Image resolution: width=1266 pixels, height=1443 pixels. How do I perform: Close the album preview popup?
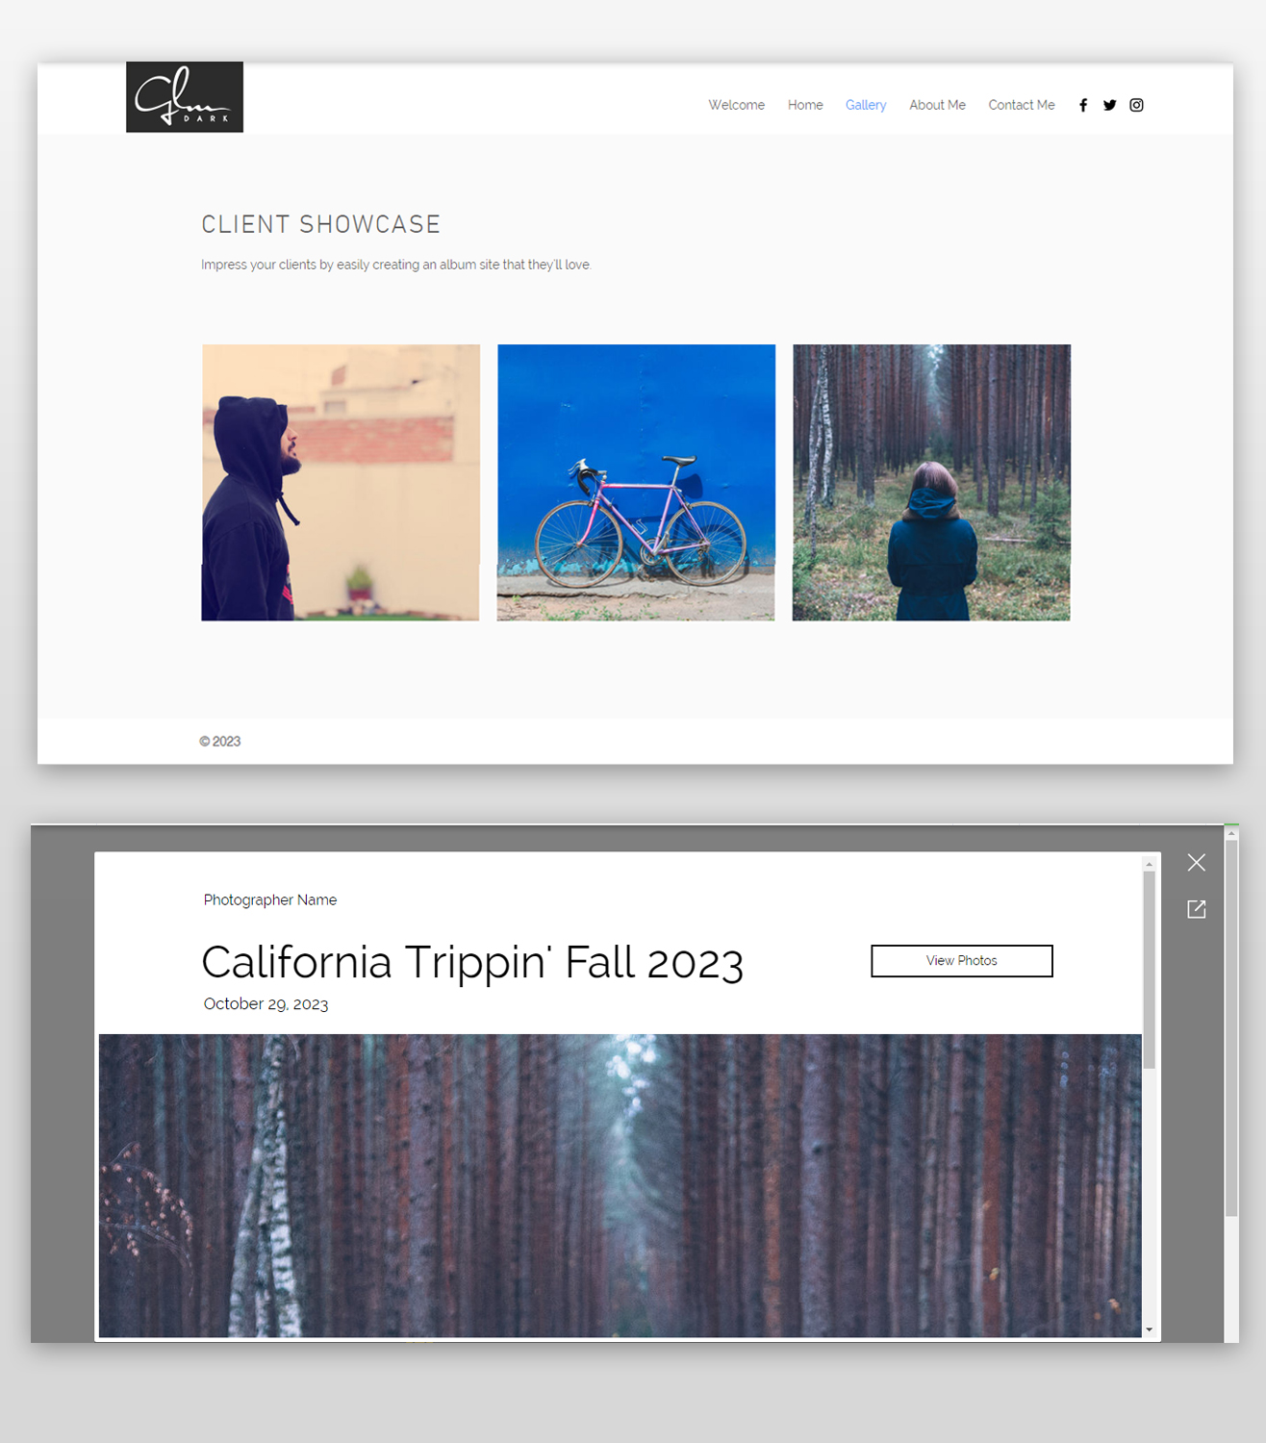click(1197, 863)
